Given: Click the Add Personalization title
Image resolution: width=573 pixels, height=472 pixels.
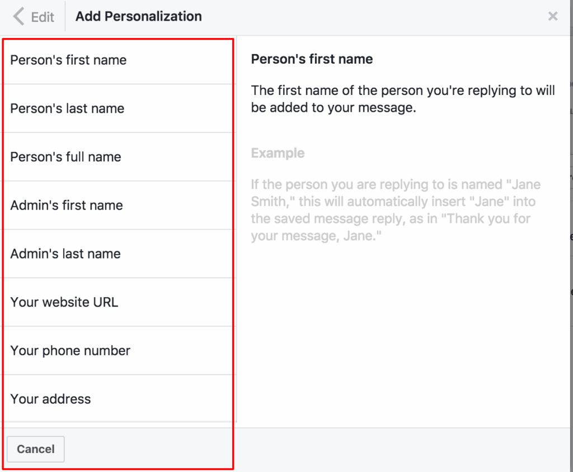Looking at the screenshot, I should coord(138,16).
